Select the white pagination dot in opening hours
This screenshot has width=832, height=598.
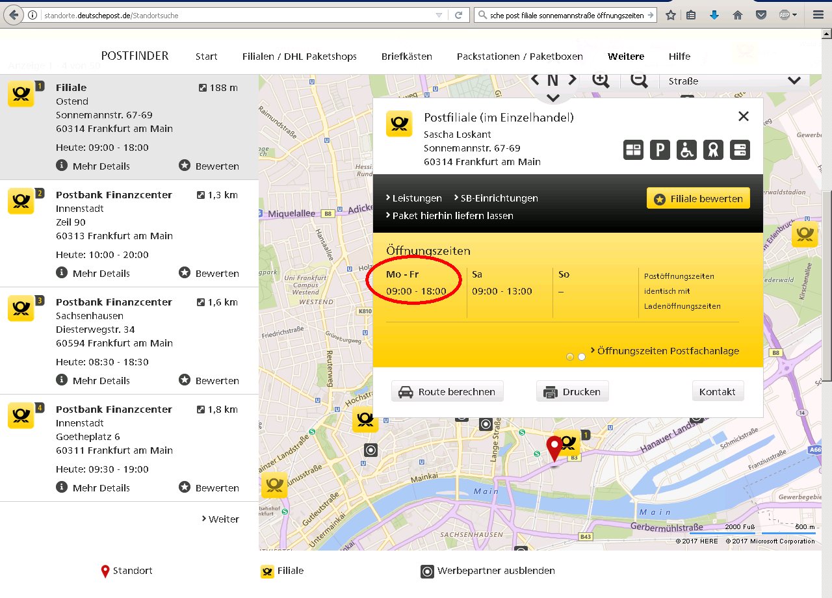coord(582,357)
